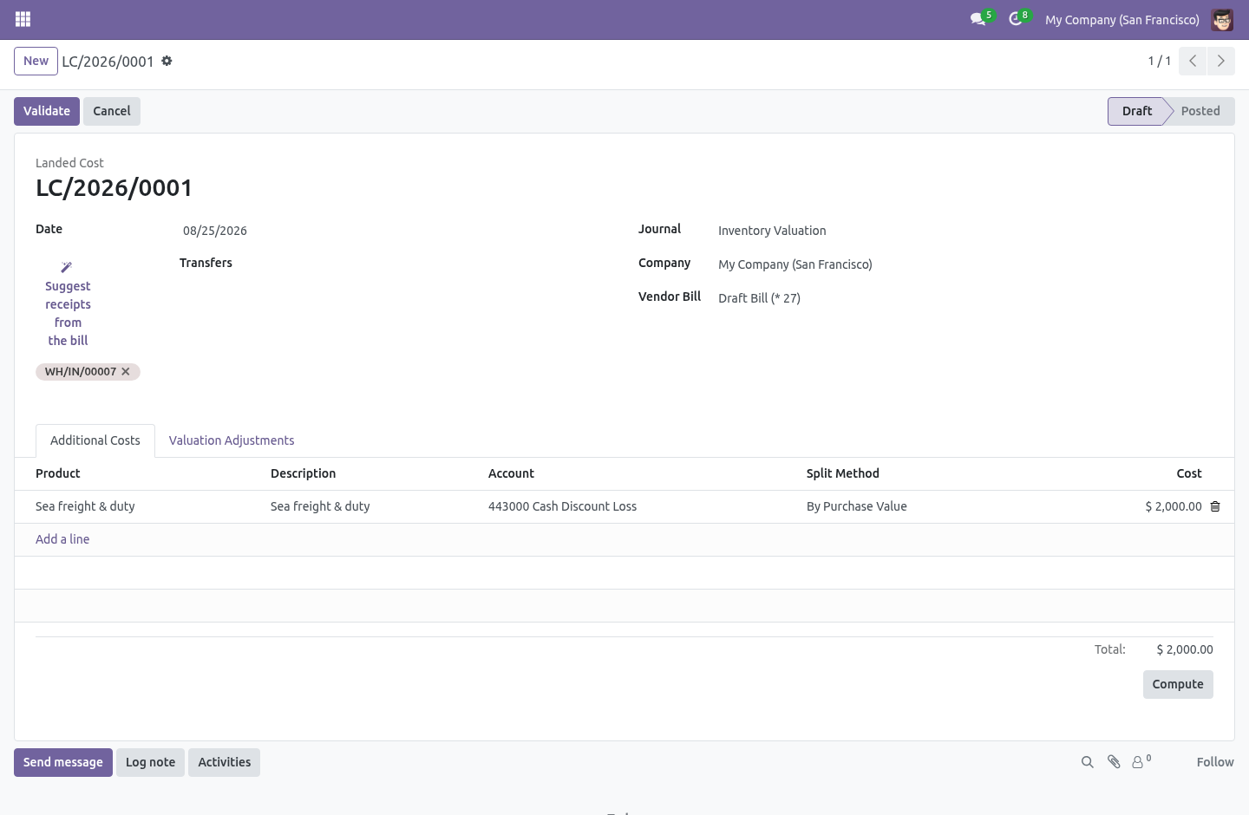This screenshot has height=815, width=1249.
Task: Open the Log note composer
Action: (150, 762)
